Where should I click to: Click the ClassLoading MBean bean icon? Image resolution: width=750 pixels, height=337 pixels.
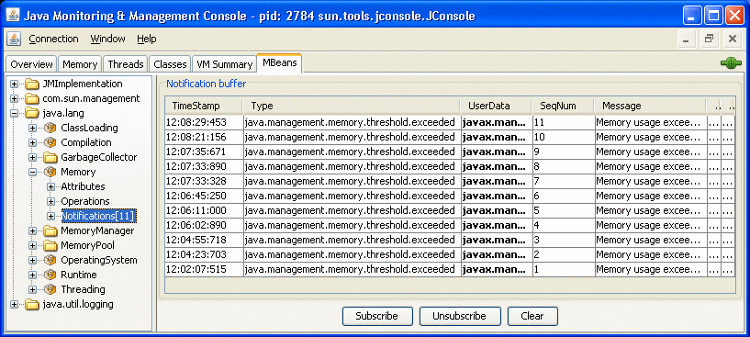50,128
